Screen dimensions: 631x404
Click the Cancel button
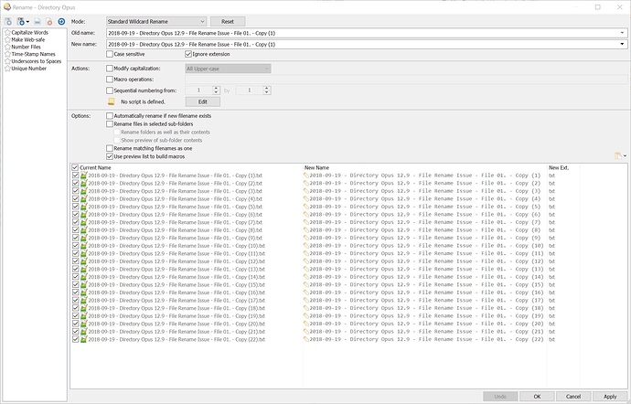point(573,397)
